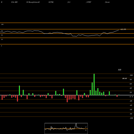
Task: Click the MR panel title label
Action: [120, 70]
